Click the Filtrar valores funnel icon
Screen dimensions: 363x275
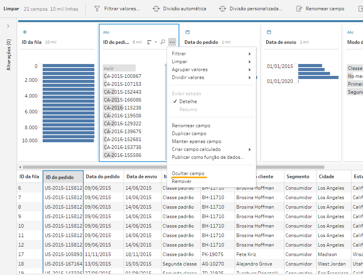[97, 9]
